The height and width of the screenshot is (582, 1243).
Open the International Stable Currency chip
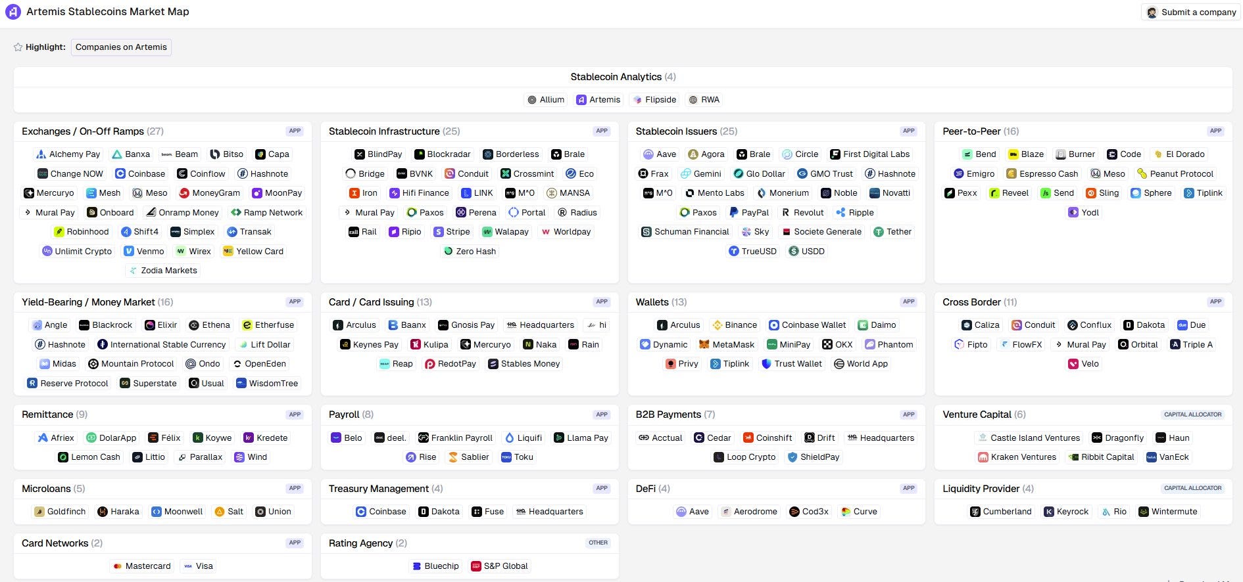[162, 345]
